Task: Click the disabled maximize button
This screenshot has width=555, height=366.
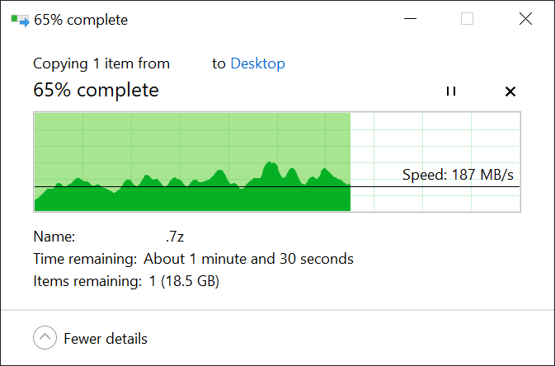Action: (467, 19)
